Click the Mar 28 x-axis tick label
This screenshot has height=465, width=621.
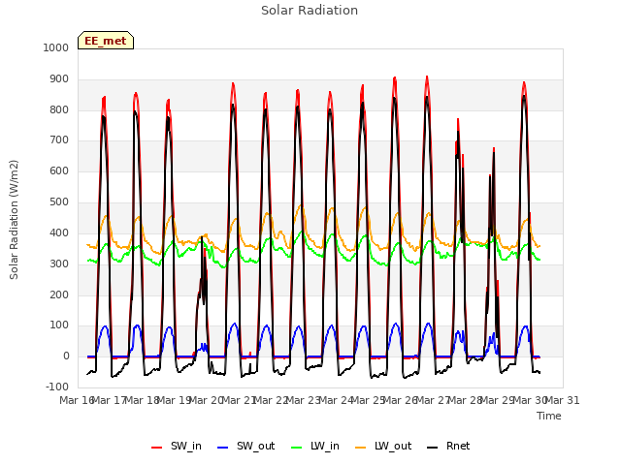click(465, 400)
